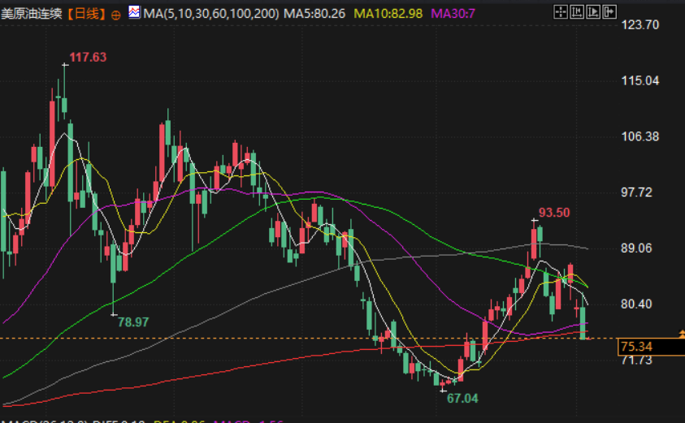Click the 78.97 low price marker
The image size is (685, 423).
[x=133, y=322]
